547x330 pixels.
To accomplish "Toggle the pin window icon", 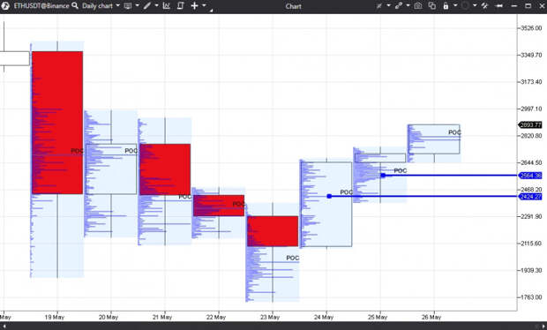I will tap(499, 5).
